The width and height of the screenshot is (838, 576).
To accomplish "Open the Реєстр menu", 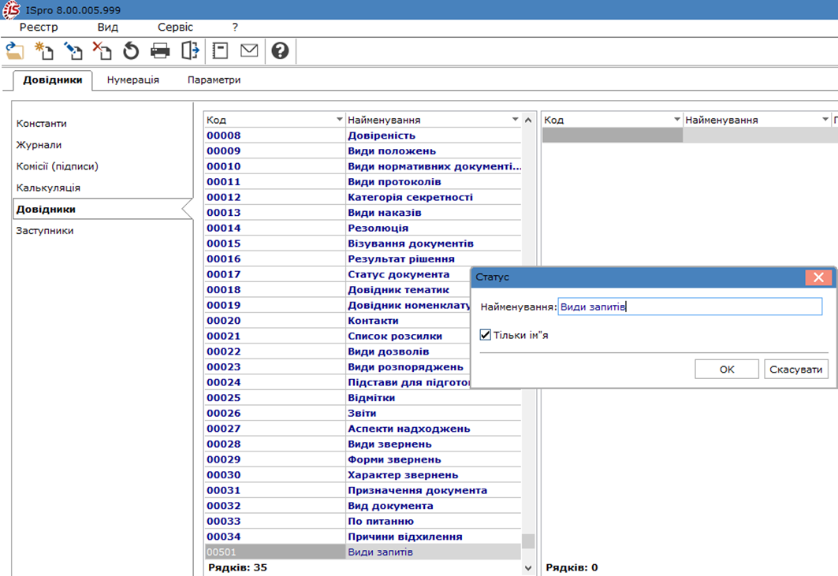I will tap(39, 28).
